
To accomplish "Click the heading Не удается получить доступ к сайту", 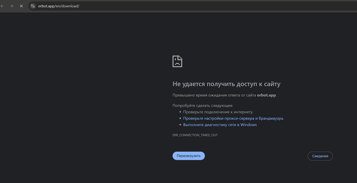I will [226, 84].
